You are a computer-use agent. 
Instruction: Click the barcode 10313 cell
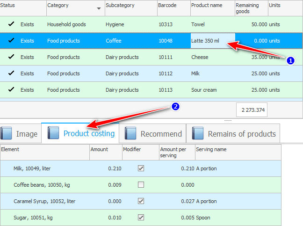coord(174,24)
